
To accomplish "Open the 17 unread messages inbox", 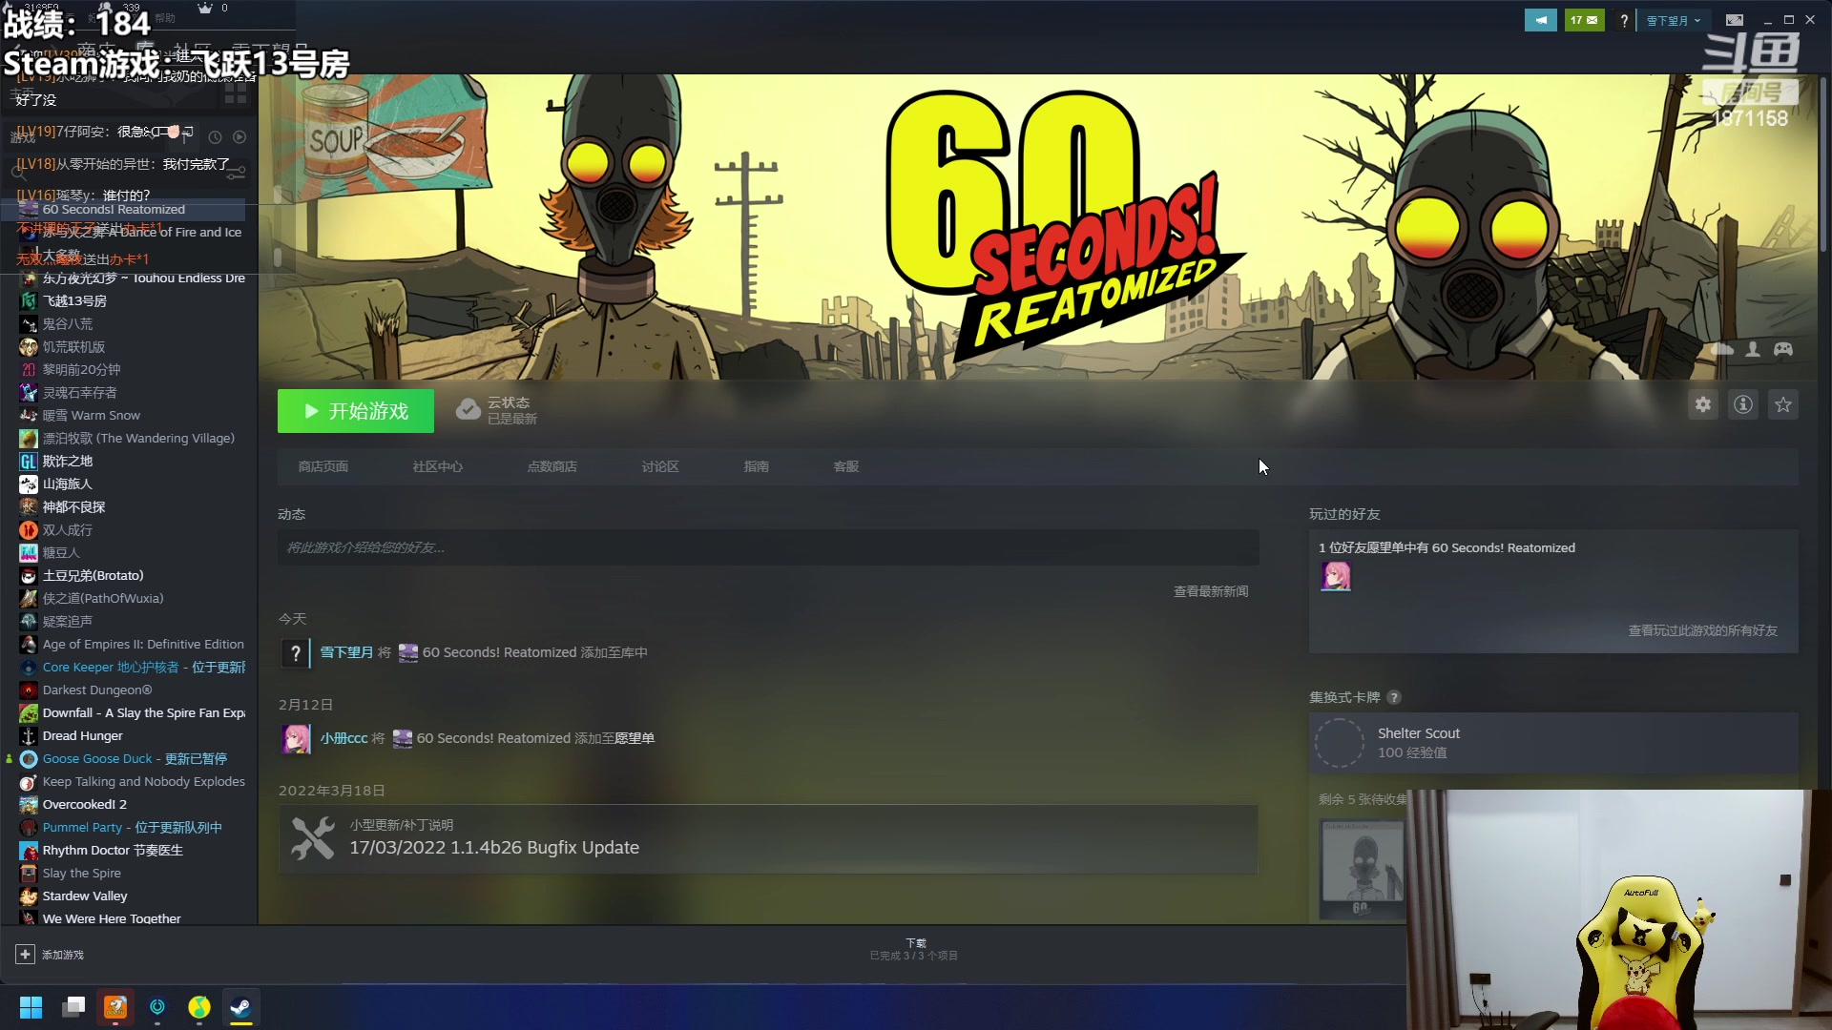I will (x=1584, y=20).
